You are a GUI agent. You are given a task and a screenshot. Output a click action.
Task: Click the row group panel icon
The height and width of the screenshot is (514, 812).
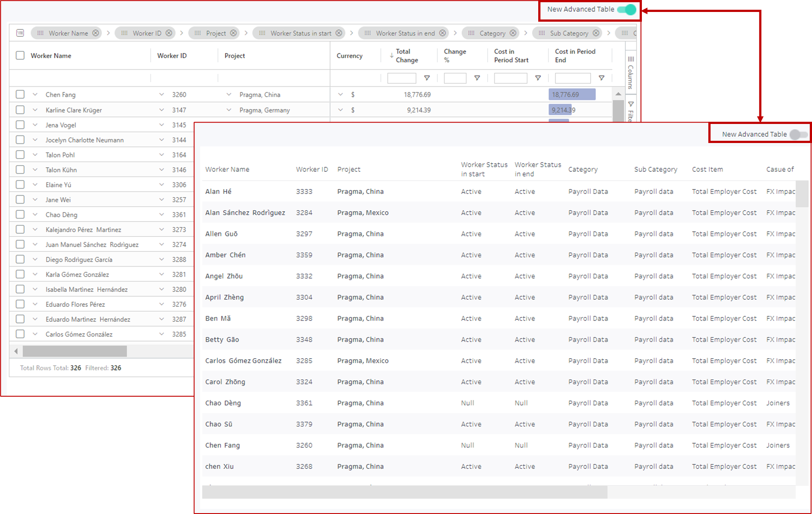[20, 33]
